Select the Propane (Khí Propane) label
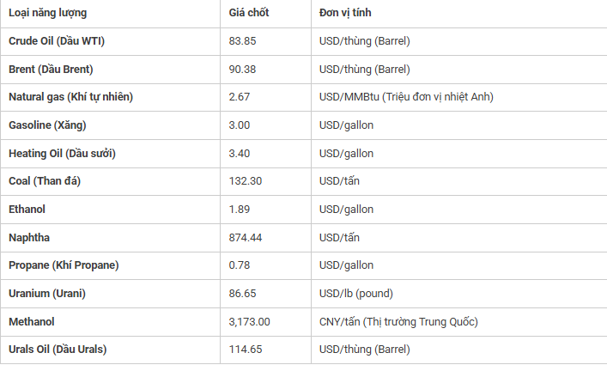The height and width of the screenshot is (365, 607). (x=64, y=265)
